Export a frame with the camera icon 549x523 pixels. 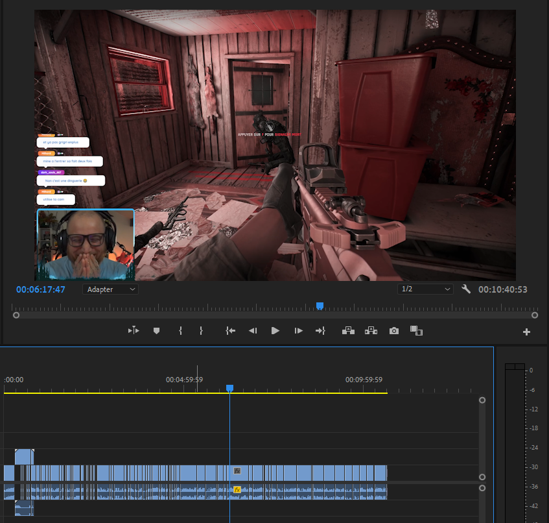(394, 330)
